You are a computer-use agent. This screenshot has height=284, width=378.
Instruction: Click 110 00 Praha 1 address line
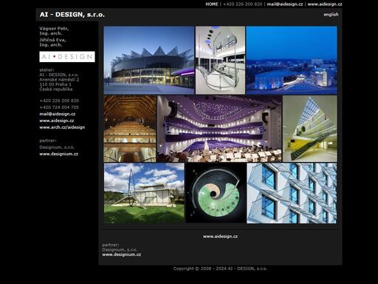coord(55,84)
